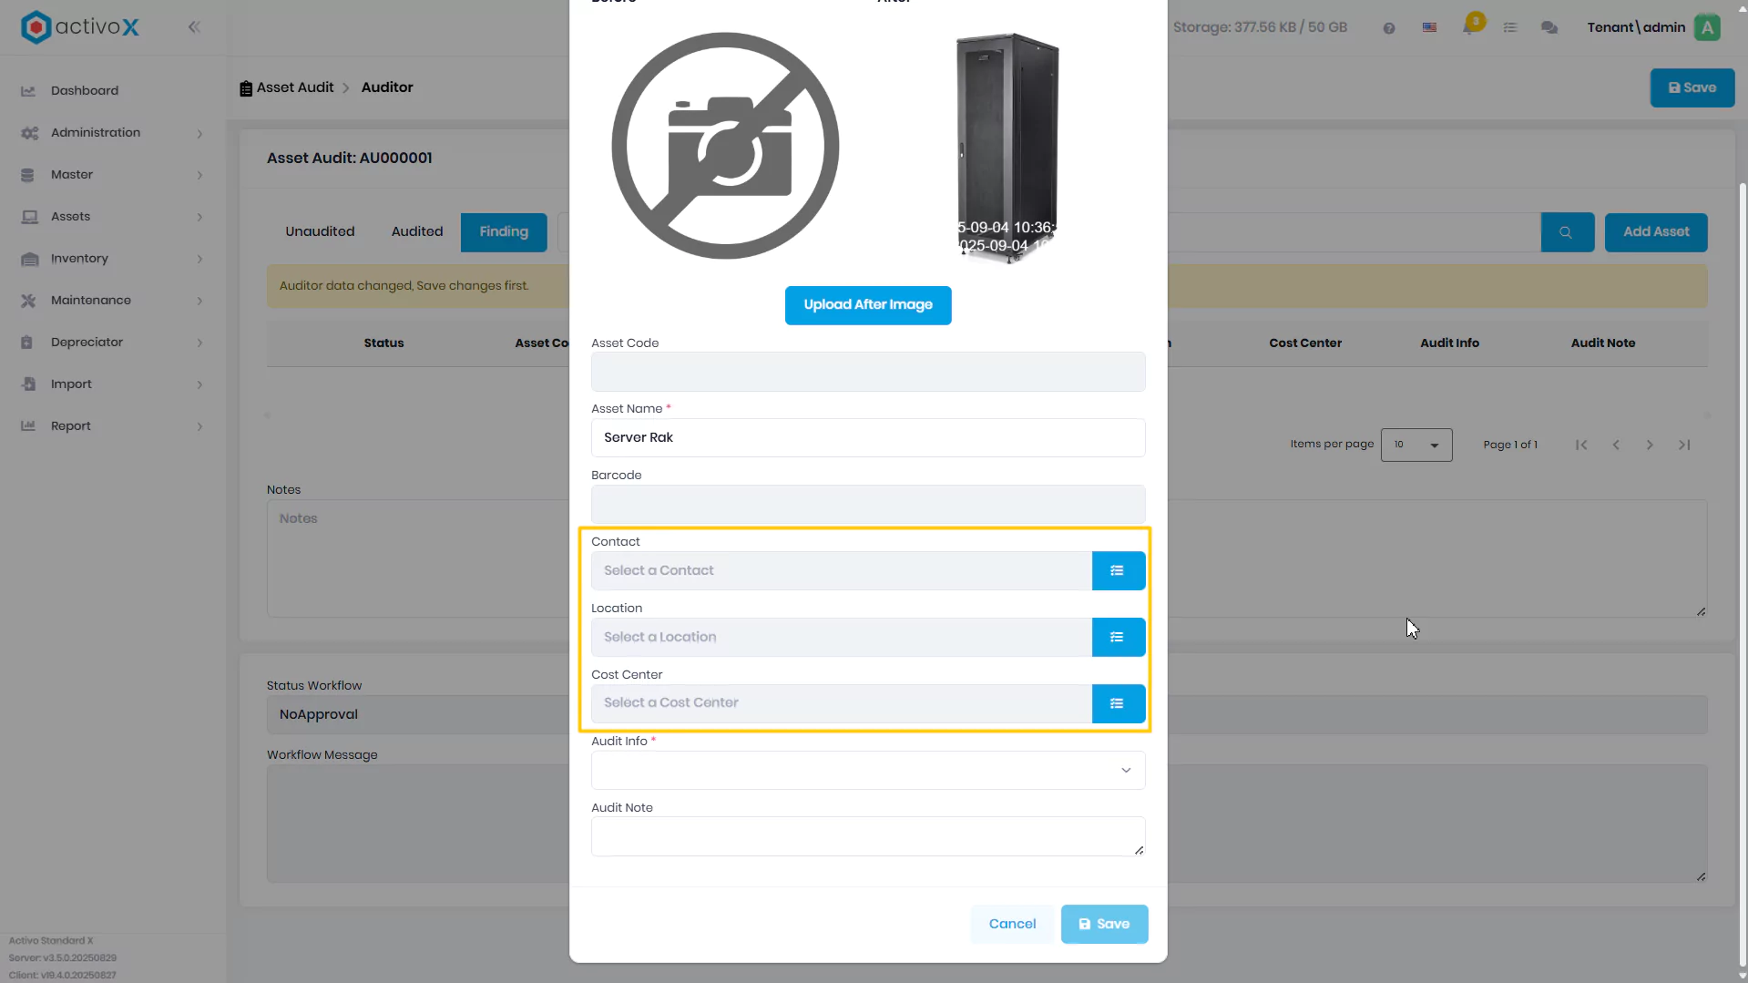
Task: Click the Status column header
Action: pyautogui.click(x=383, y=343)
